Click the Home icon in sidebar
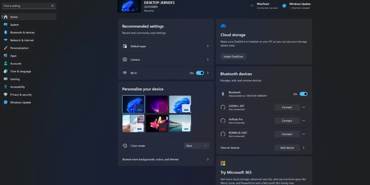 6,17
